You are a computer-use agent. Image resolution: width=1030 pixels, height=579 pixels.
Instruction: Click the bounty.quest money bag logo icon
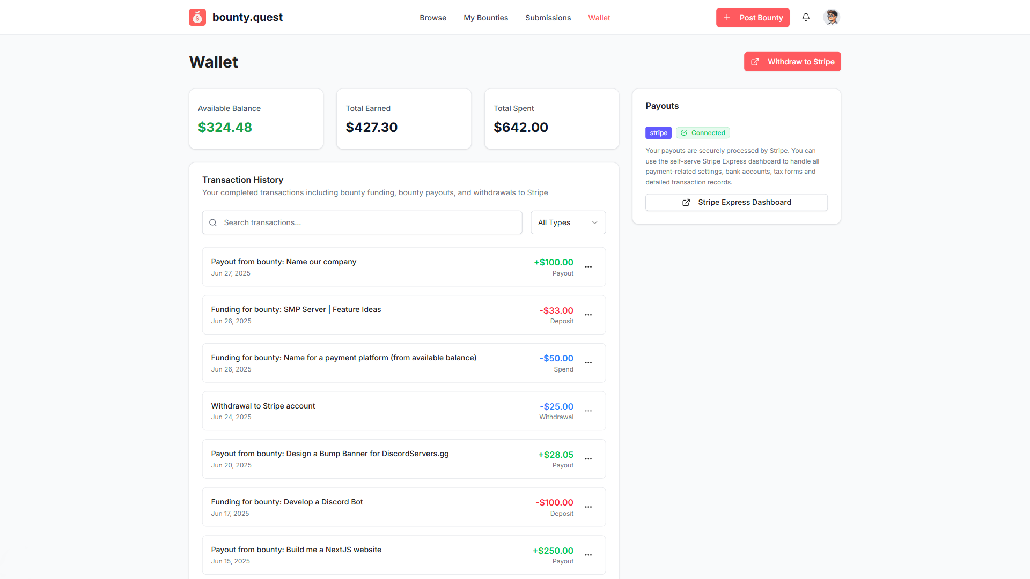coord(197,17)
